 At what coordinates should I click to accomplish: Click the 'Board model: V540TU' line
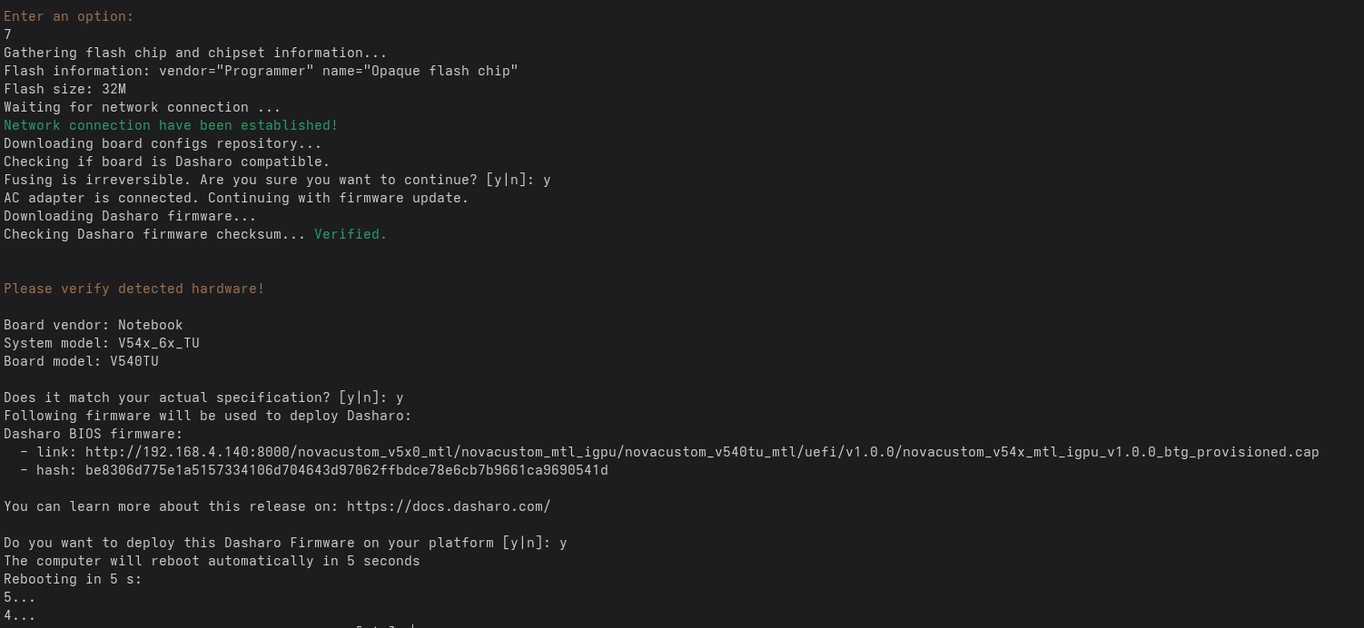click(81, 361)
